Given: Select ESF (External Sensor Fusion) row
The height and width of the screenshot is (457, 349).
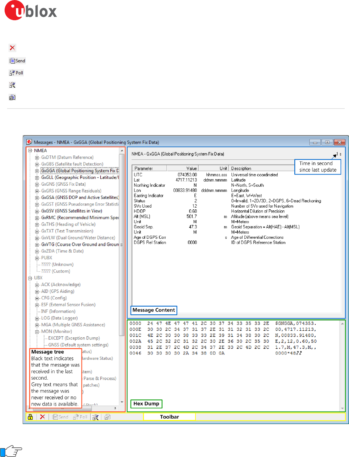Looking at the screenshot, I should (x=68, y=305).
